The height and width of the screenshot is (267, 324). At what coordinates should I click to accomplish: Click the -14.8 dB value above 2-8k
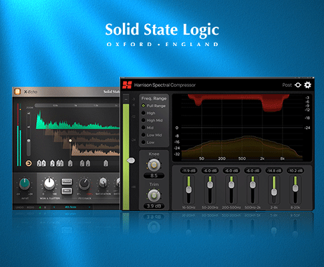click(274, 171)
